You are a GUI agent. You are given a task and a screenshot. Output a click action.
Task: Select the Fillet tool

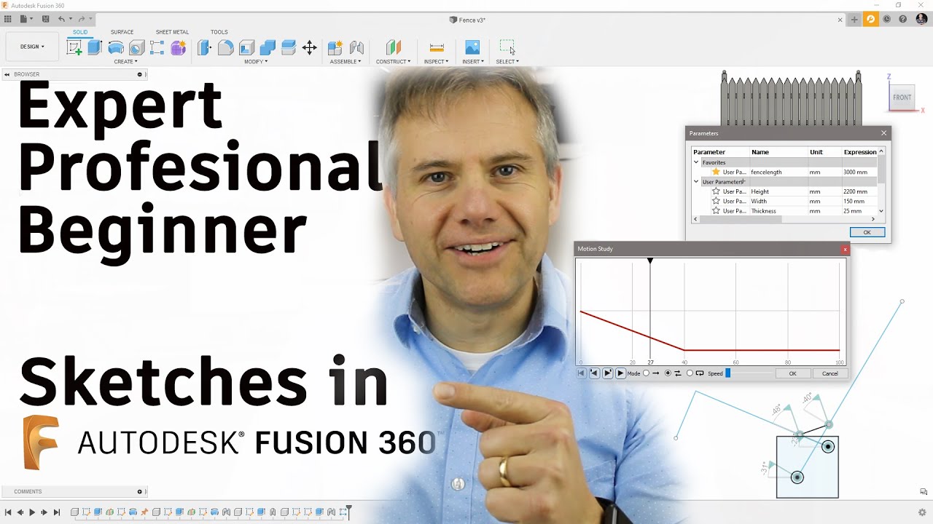pos(226,48)
